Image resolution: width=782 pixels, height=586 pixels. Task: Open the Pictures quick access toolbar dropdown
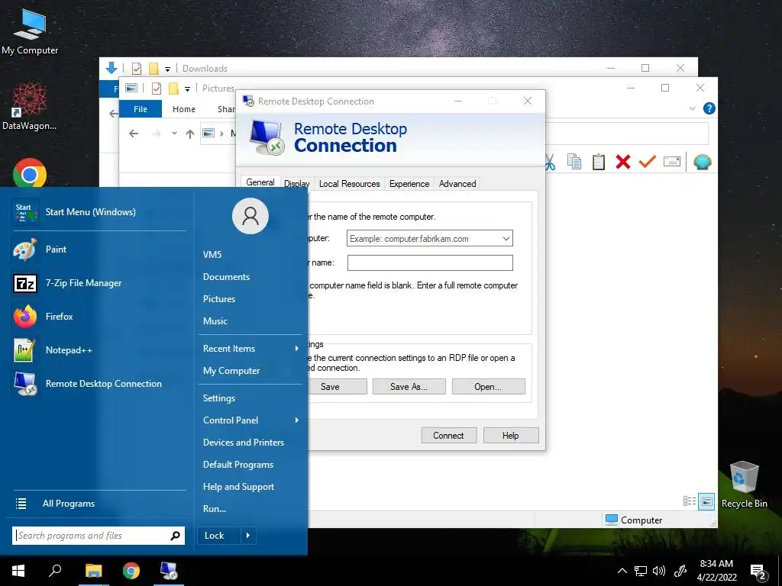tap(187, 89)
